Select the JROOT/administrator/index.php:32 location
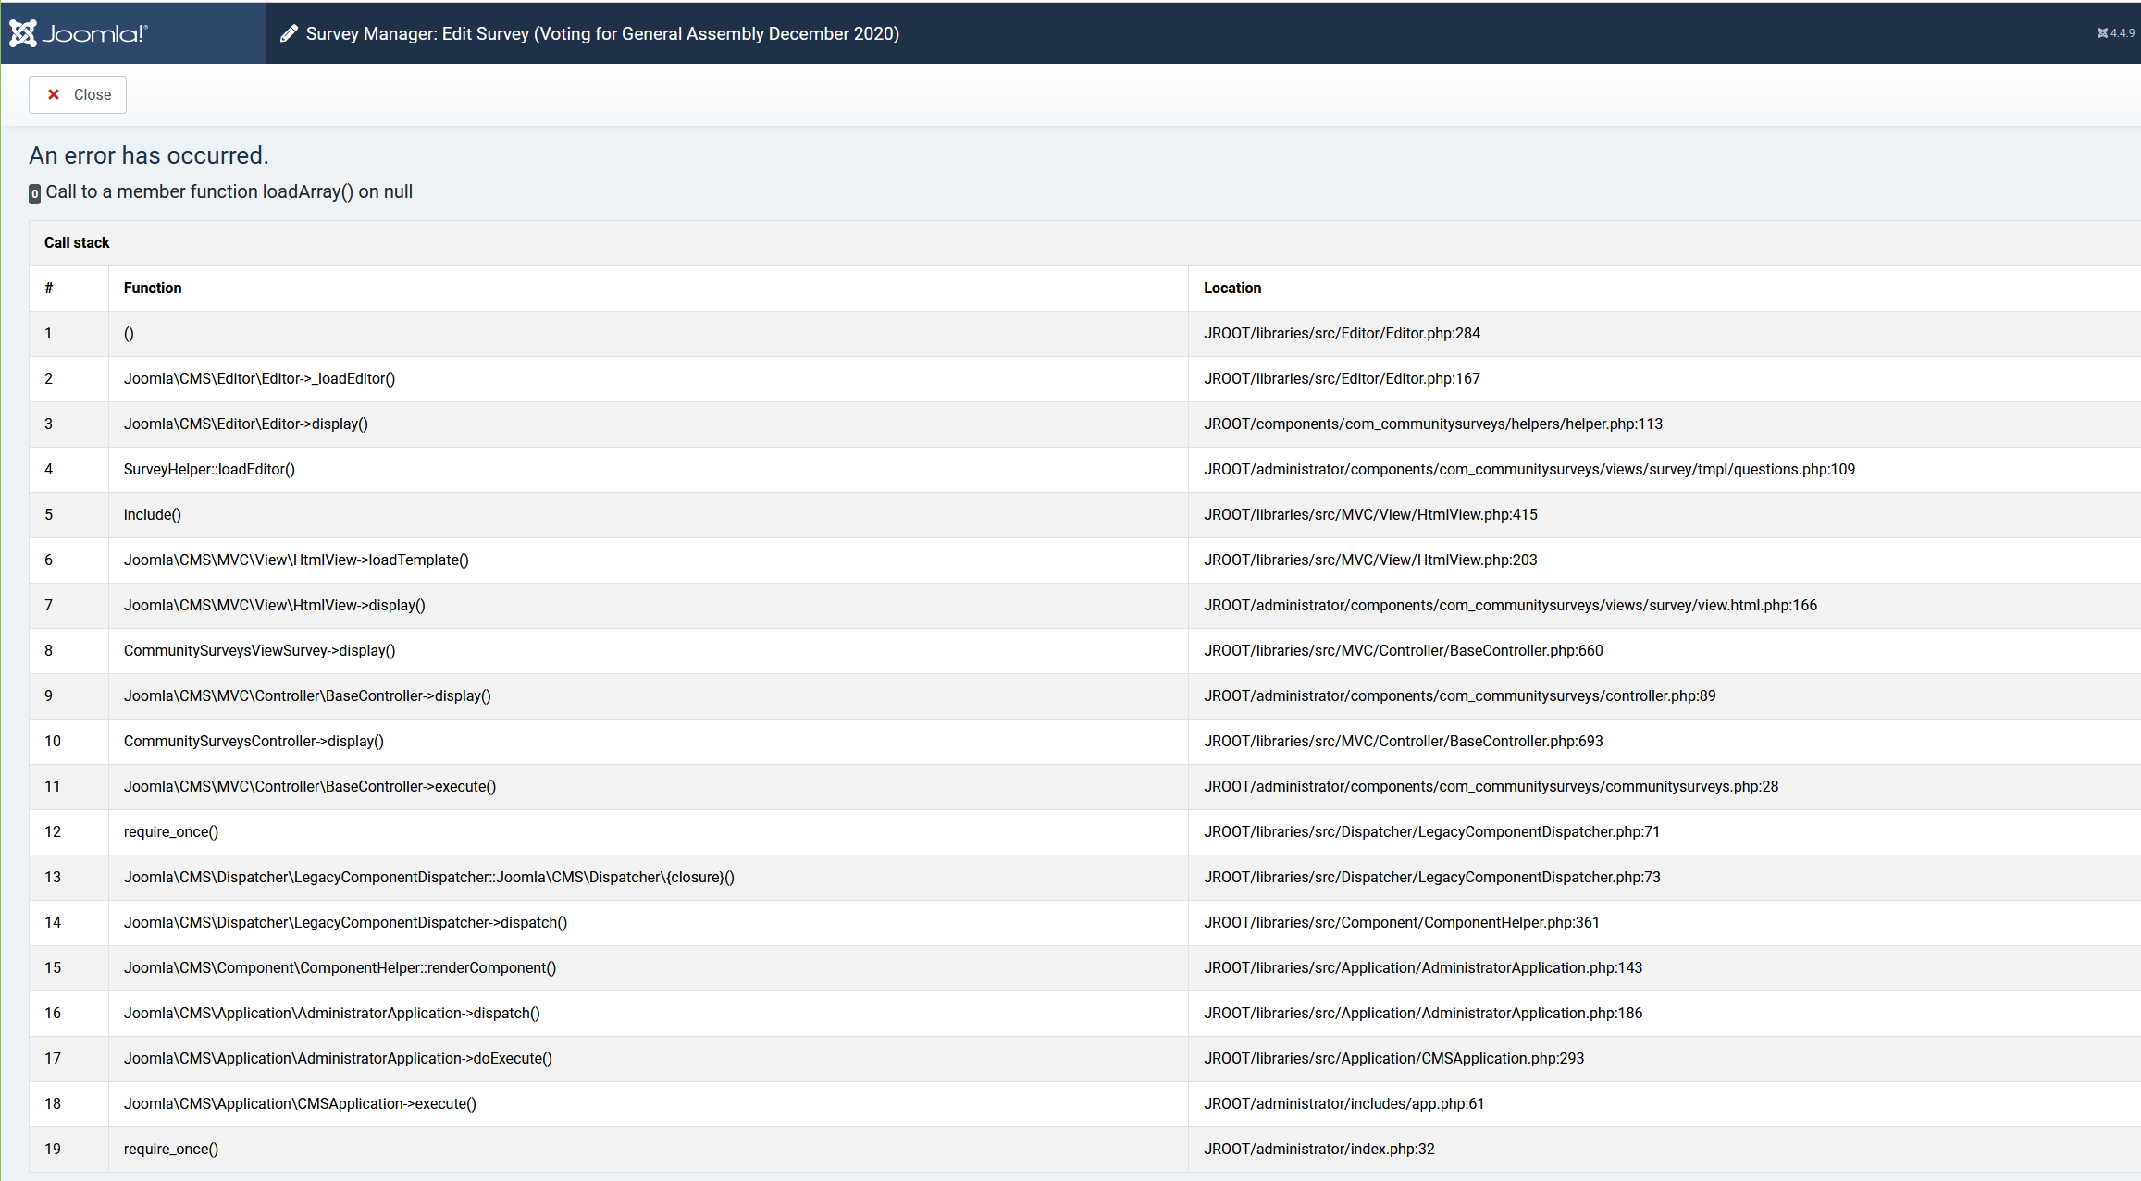The height and width of the screenshot is (1181, 2141). click(1318, 1149)
